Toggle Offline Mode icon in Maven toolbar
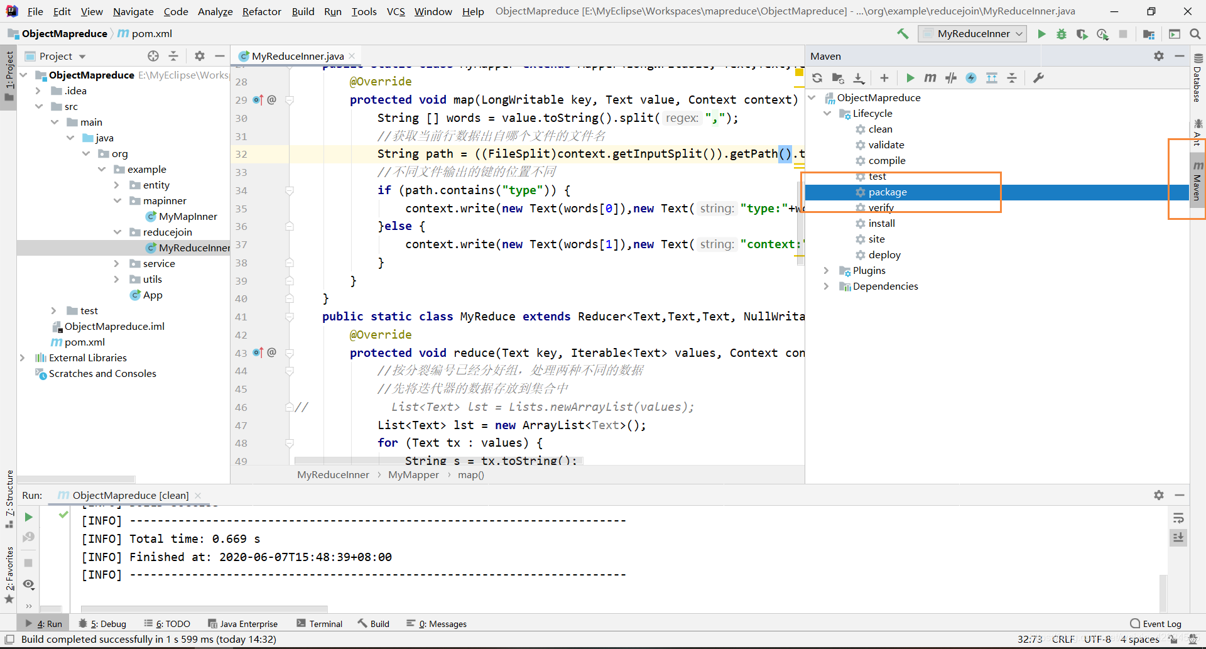 coord(951,78)
